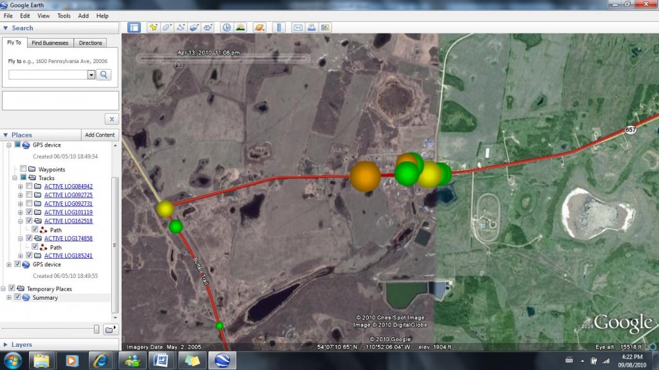Image resolution: width=659 pixels, height=370 pixels.
Task: Open the Edit menu
Action: coord(25,16)
